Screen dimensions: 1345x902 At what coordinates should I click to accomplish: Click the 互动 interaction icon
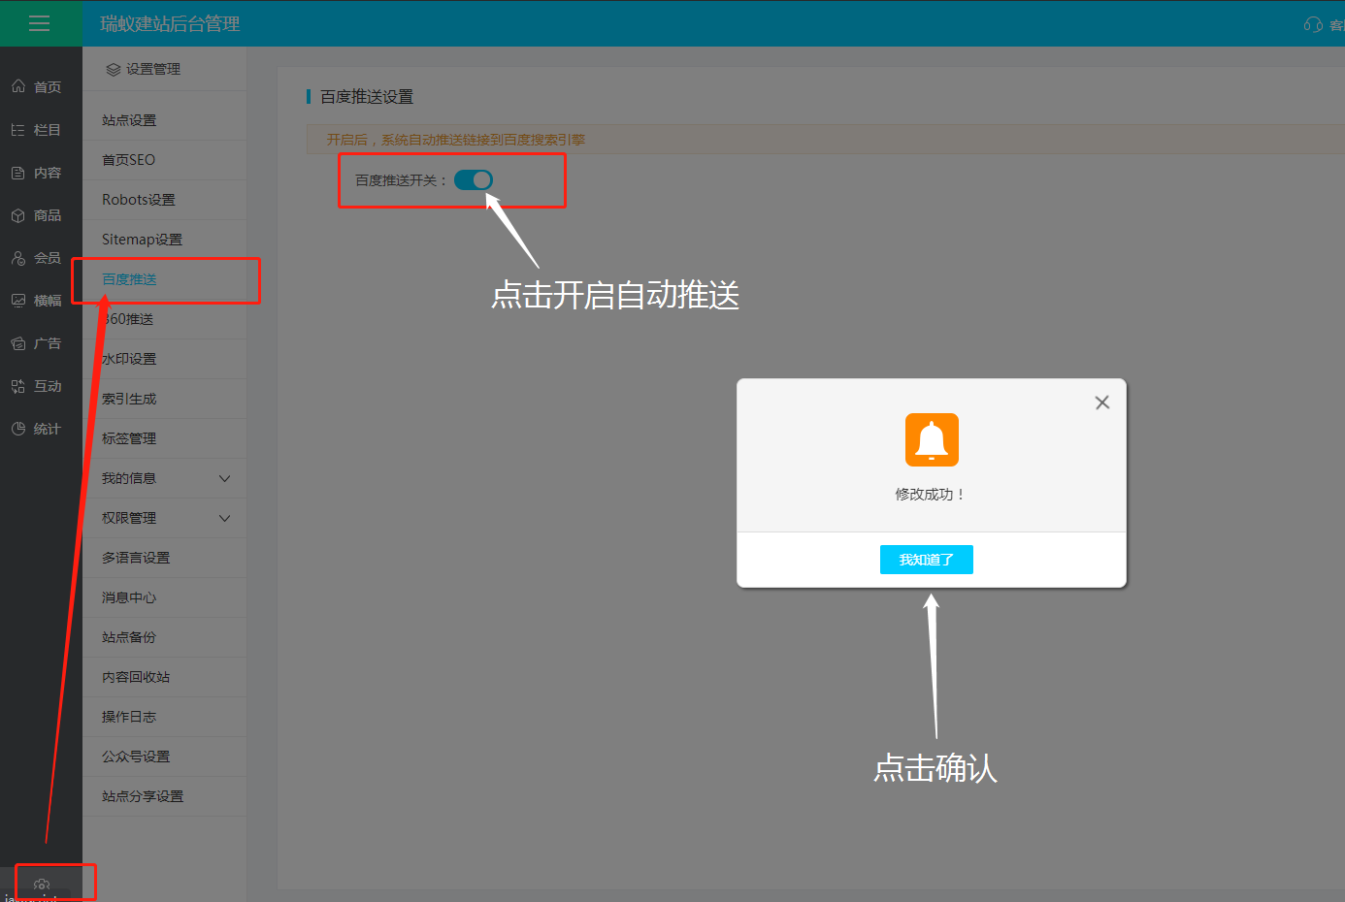pyautogui.click(x=18, y=386)
